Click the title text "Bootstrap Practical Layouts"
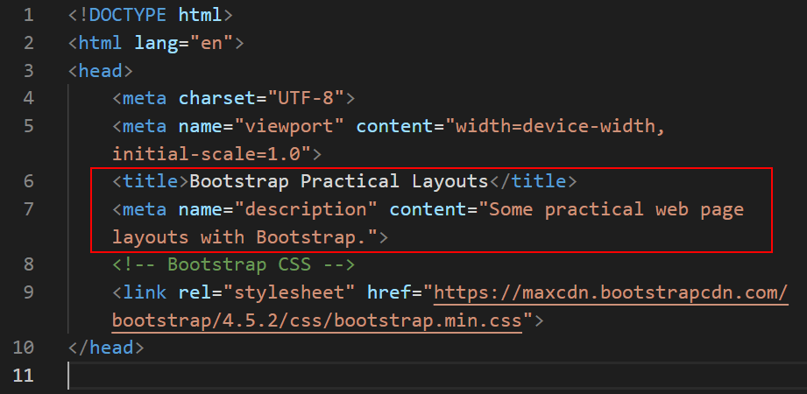The width and height of the screenshot is (807, 394). click(x=338, y=181)
